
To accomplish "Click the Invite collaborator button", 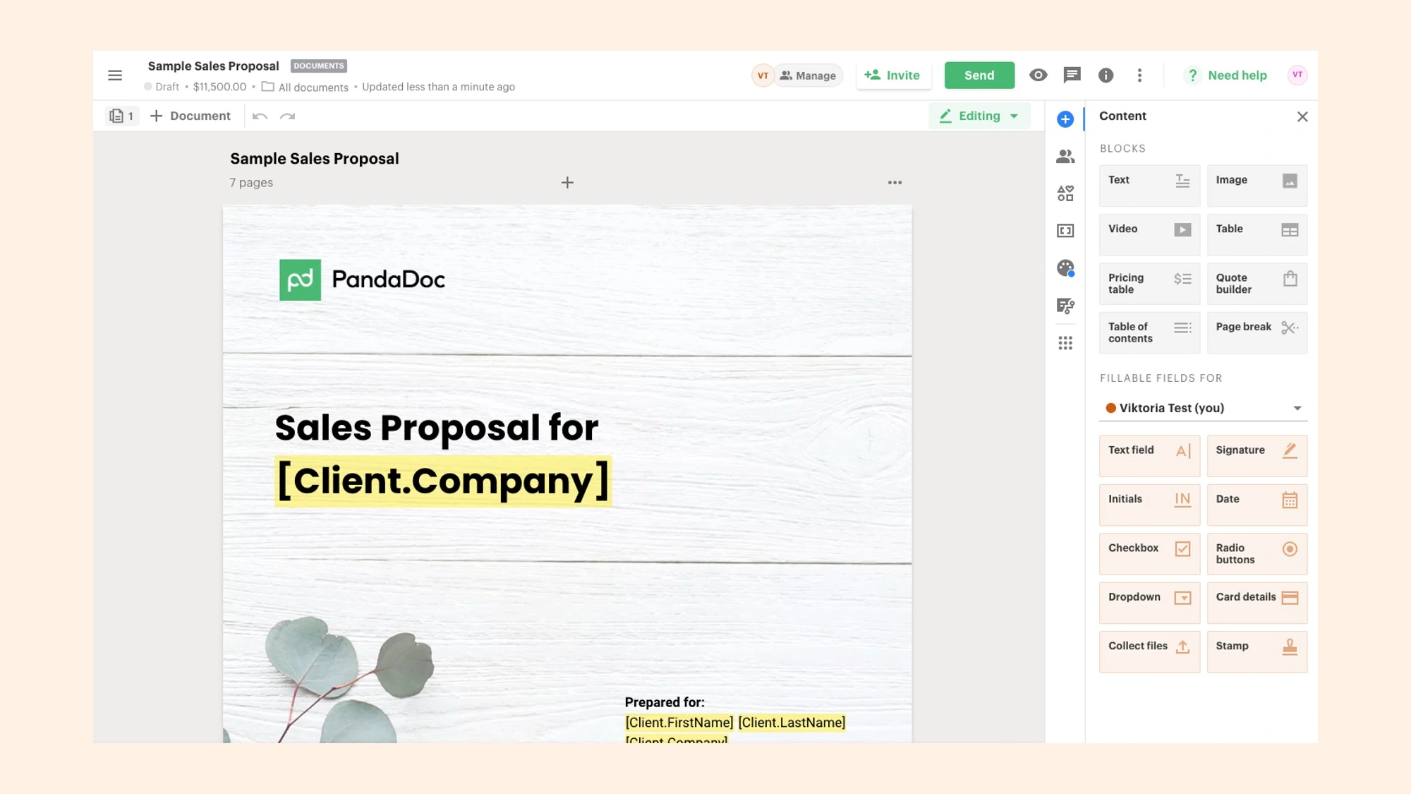I will pos(892,75).
